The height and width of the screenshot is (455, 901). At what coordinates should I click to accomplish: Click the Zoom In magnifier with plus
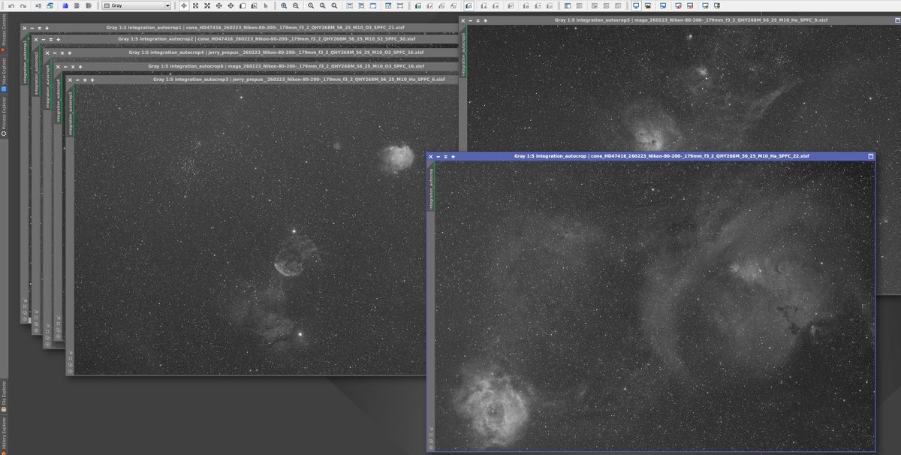284,5
